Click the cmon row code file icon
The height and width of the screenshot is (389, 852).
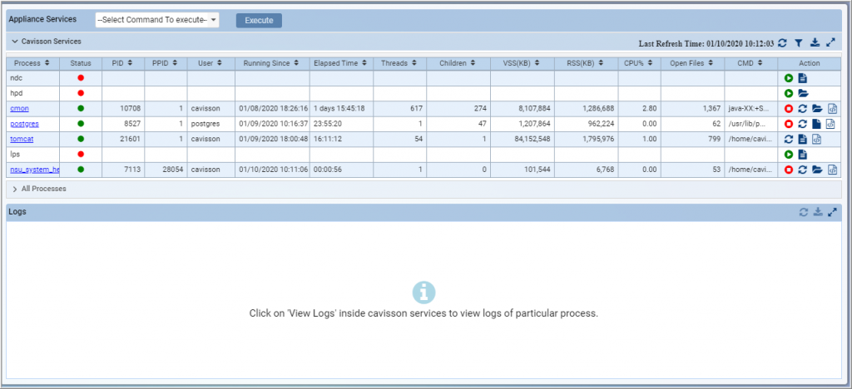[x=832, y=109]
